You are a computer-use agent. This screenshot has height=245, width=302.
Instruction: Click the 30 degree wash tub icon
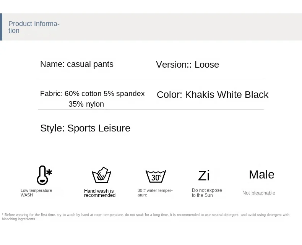(156, 176)
